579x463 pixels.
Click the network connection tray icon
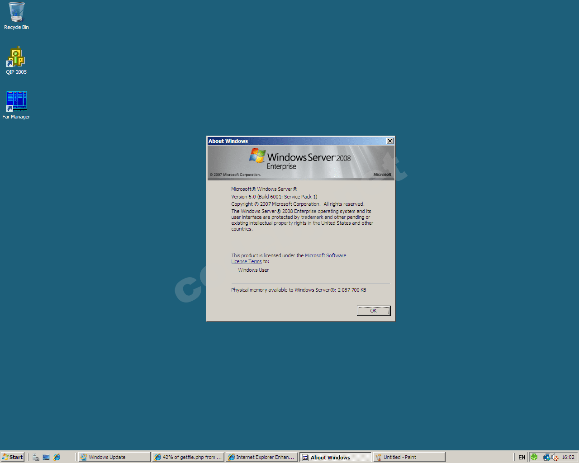pyautogui.click(x=546, y=457)
